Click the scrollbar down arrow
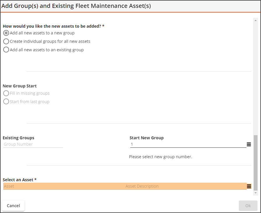261x213 pixels. click(x=255, y=193)
